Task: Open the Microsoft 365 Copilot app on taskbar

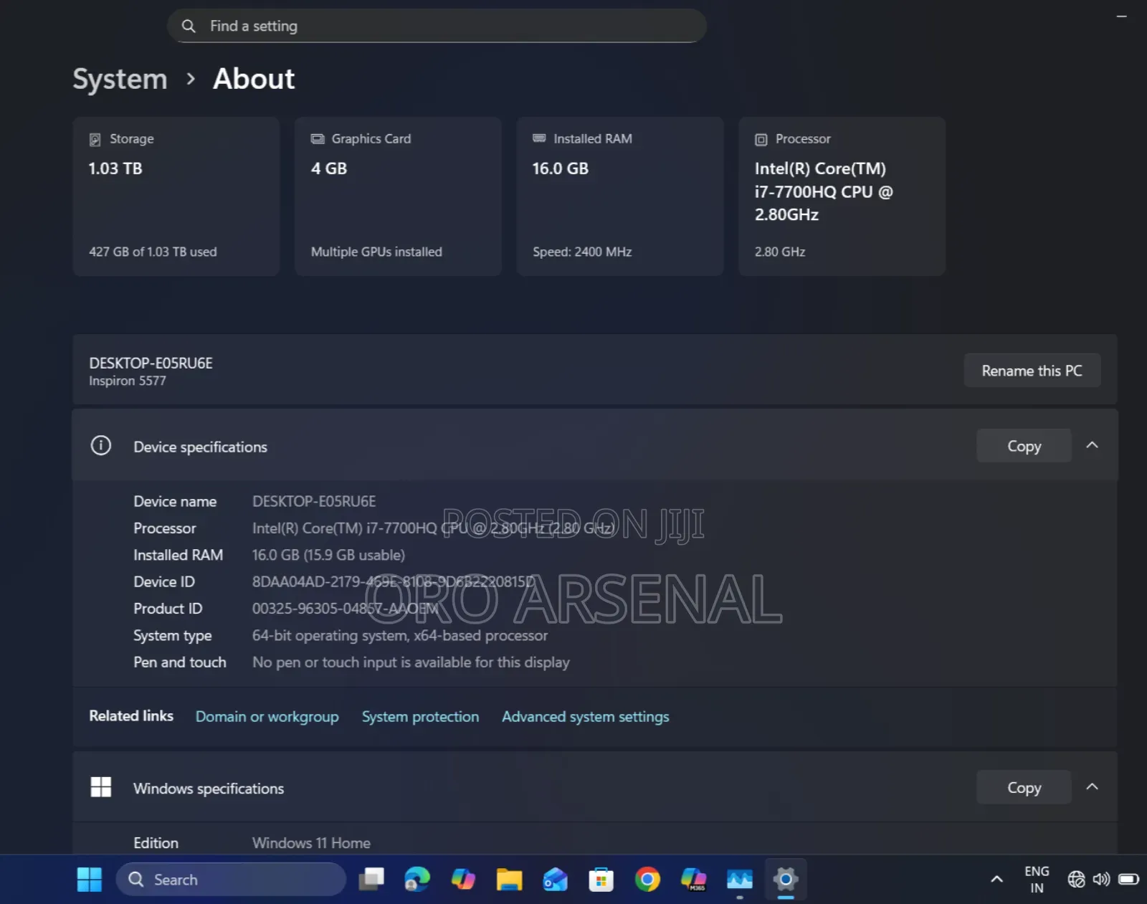Action: click(693, 880)
